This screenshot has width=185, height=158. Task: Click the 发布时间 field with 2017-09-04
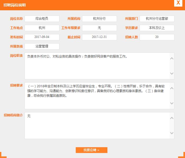coord(42,37)
